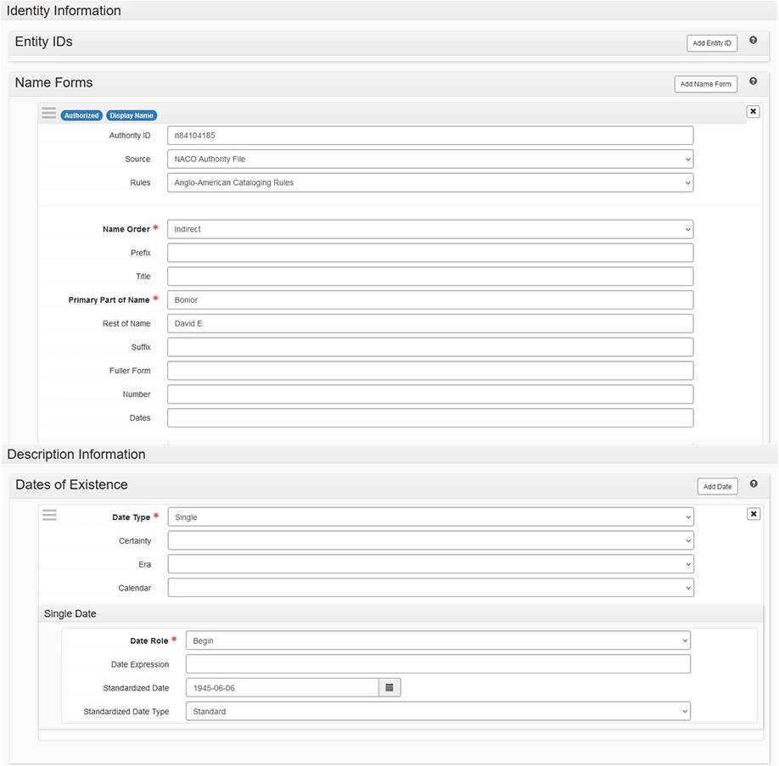The image size is (779, 766).
Task: Click the Dates of Existence help icon
Action: 753,484
